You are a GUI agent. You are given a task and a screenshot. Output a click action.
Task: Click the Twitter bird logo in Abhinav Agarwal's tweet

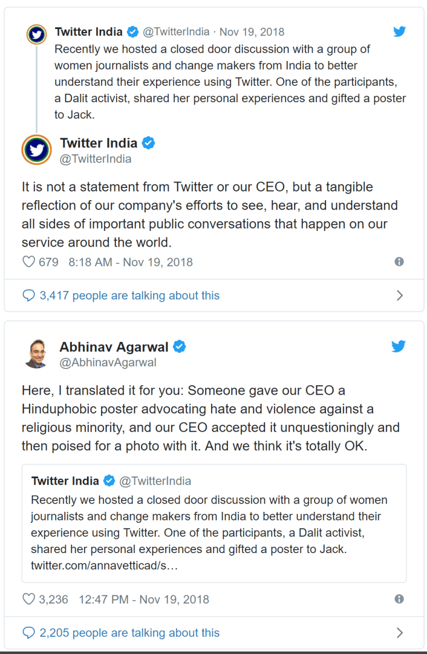point(398,347)
